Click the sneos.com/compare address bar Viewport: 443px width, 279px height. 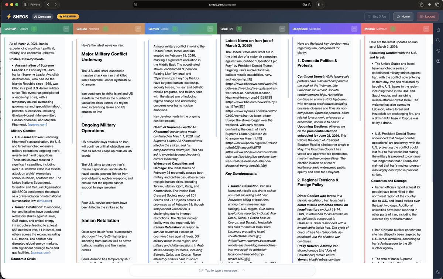pyautogui.click(x=221, y=4)
